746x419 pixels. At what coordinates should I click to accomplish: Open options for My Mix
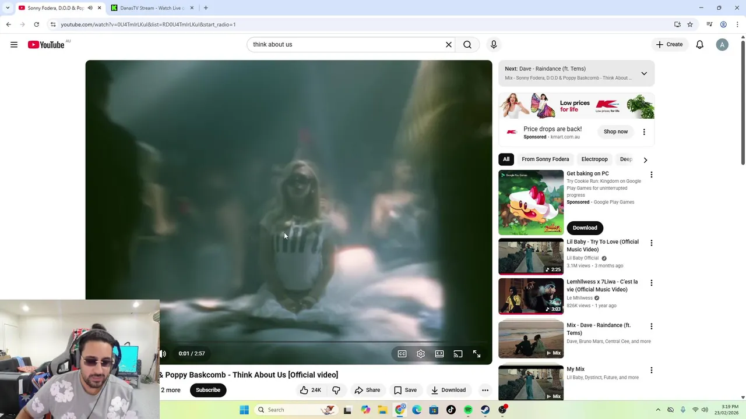[x=651, y=370]
